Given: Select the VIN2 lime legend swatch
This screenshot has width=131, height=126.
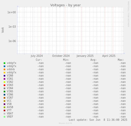Looking at the screenshot, I should (4, 82).
